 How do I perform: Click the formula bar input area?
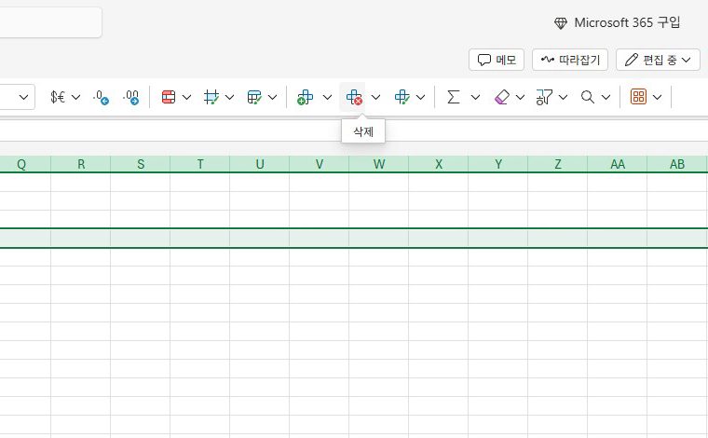354,131
